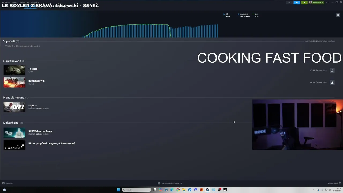343x193 pixels.
Task: Open Chrome from the taskbar
Action: [x=178, y=190]
